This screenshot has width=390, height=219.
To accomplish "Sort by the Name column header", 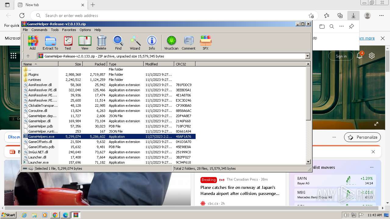I will [x=40, y=64].
